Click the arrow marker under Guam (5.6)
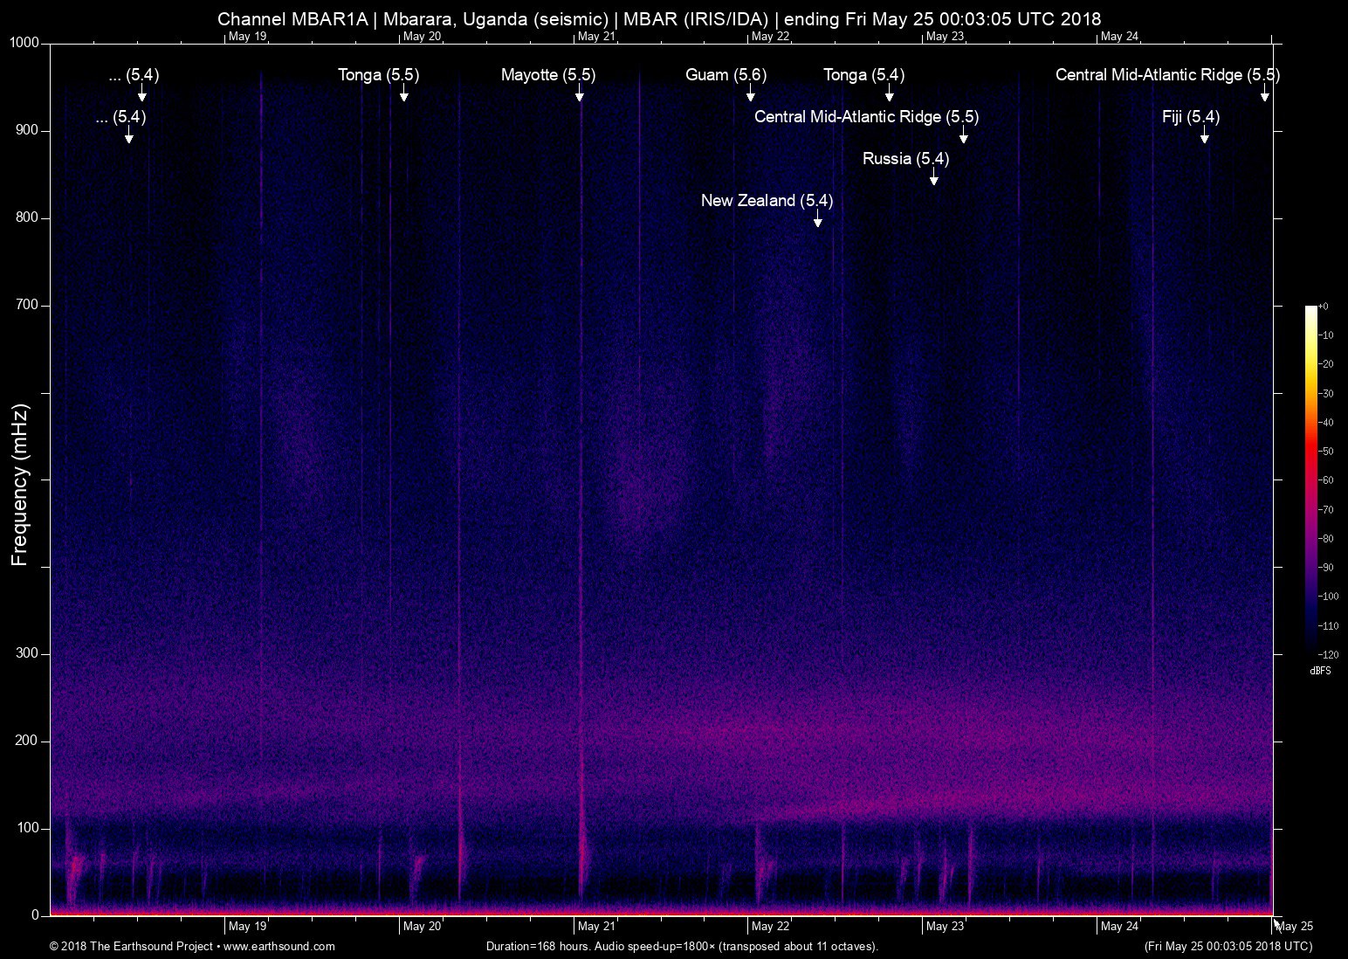 (750, 94)
